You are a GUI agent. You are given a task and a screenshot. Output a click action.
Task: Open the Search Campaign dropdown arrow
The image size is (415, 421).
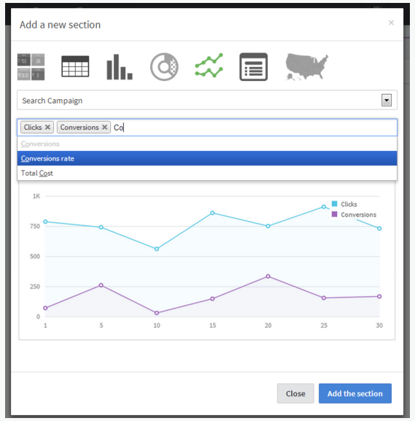coord(387,100)
